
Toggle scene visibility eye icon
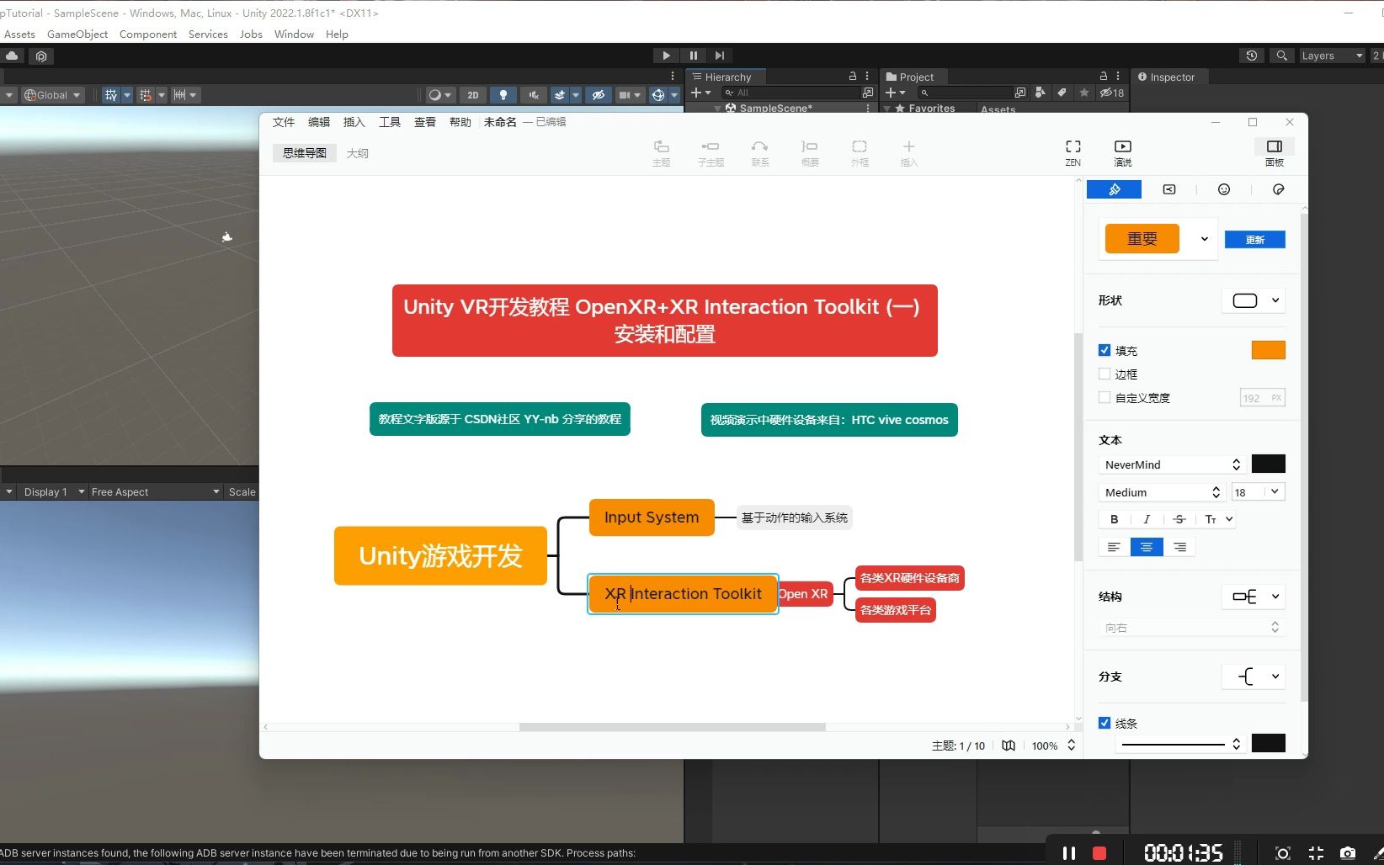599,95
